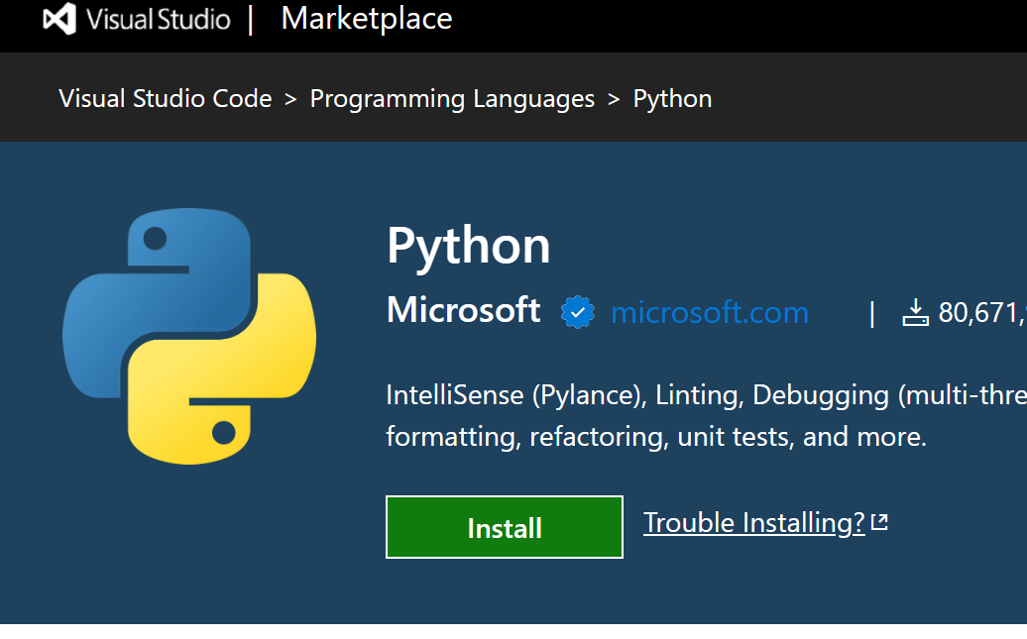
Task: Click the Visual Studio wordmark in the header
Action: pyautogui.click(x=159, y=19)
